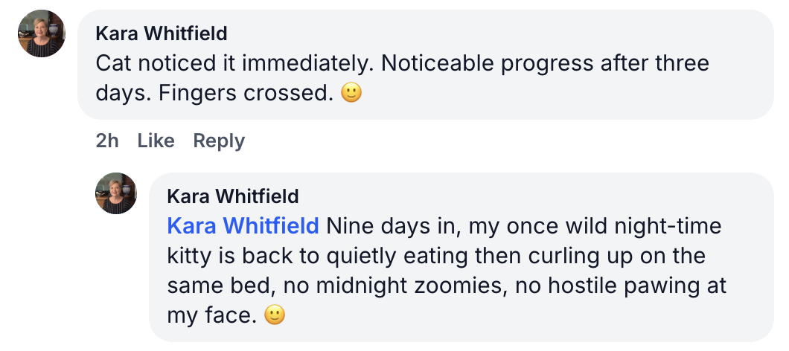Image resolution: width=789 pixels, height=351 pixels.
Task: Click the "Noticeable progress after three" text
Action: [545, 63]
